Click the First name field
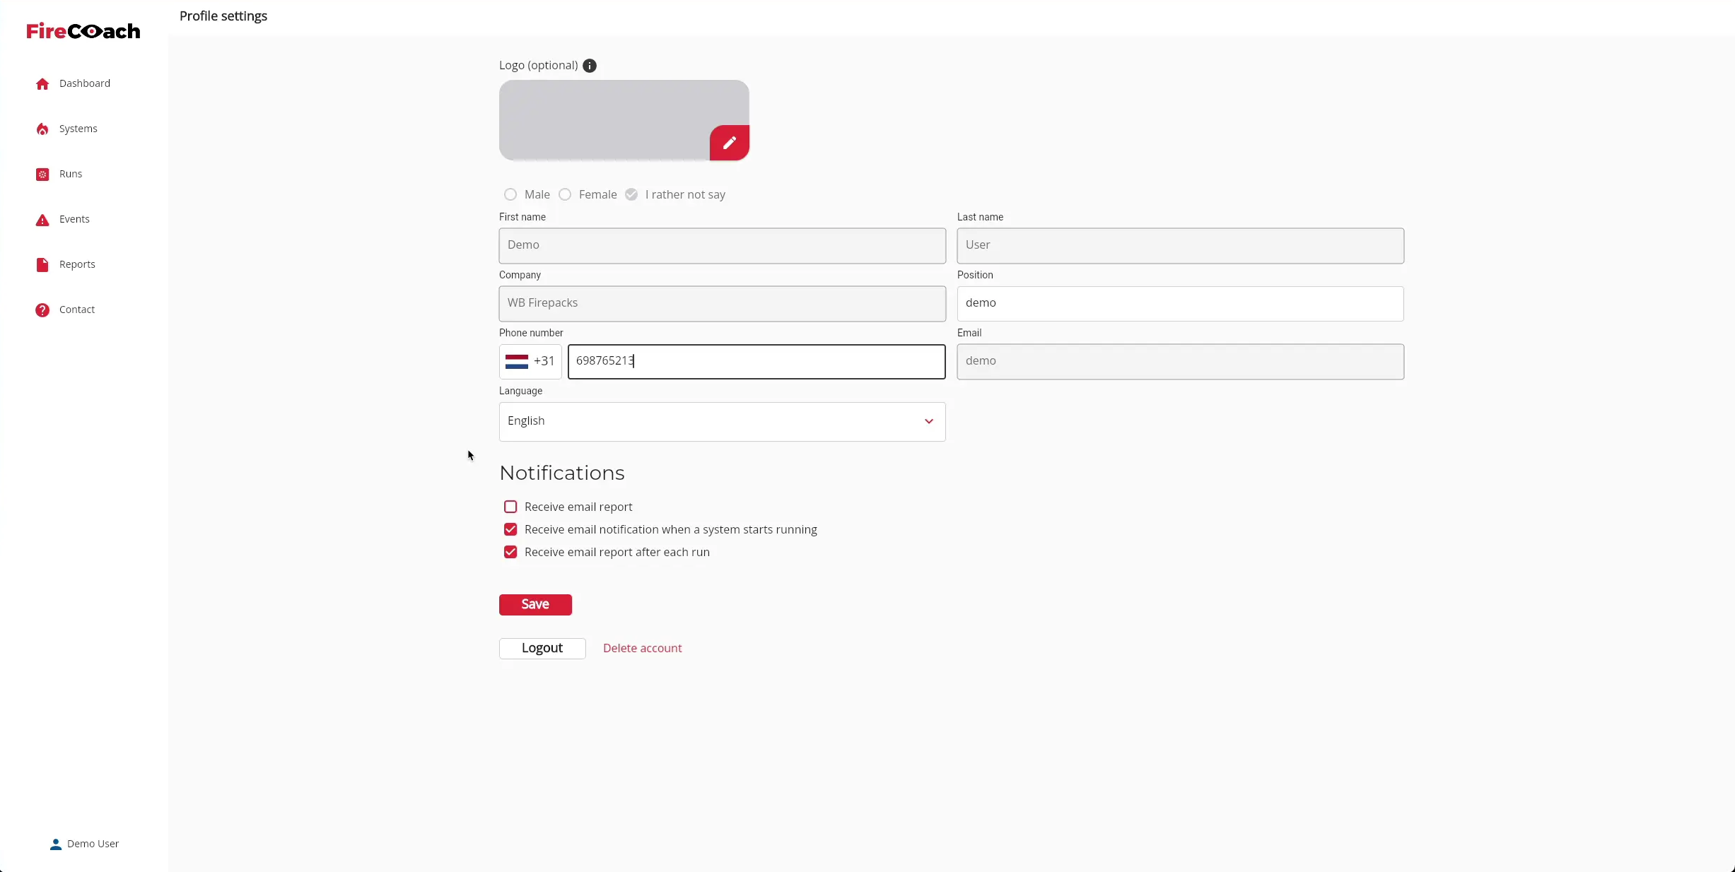The height and width of the screenshot is (872, 1735). pos(722,246)
